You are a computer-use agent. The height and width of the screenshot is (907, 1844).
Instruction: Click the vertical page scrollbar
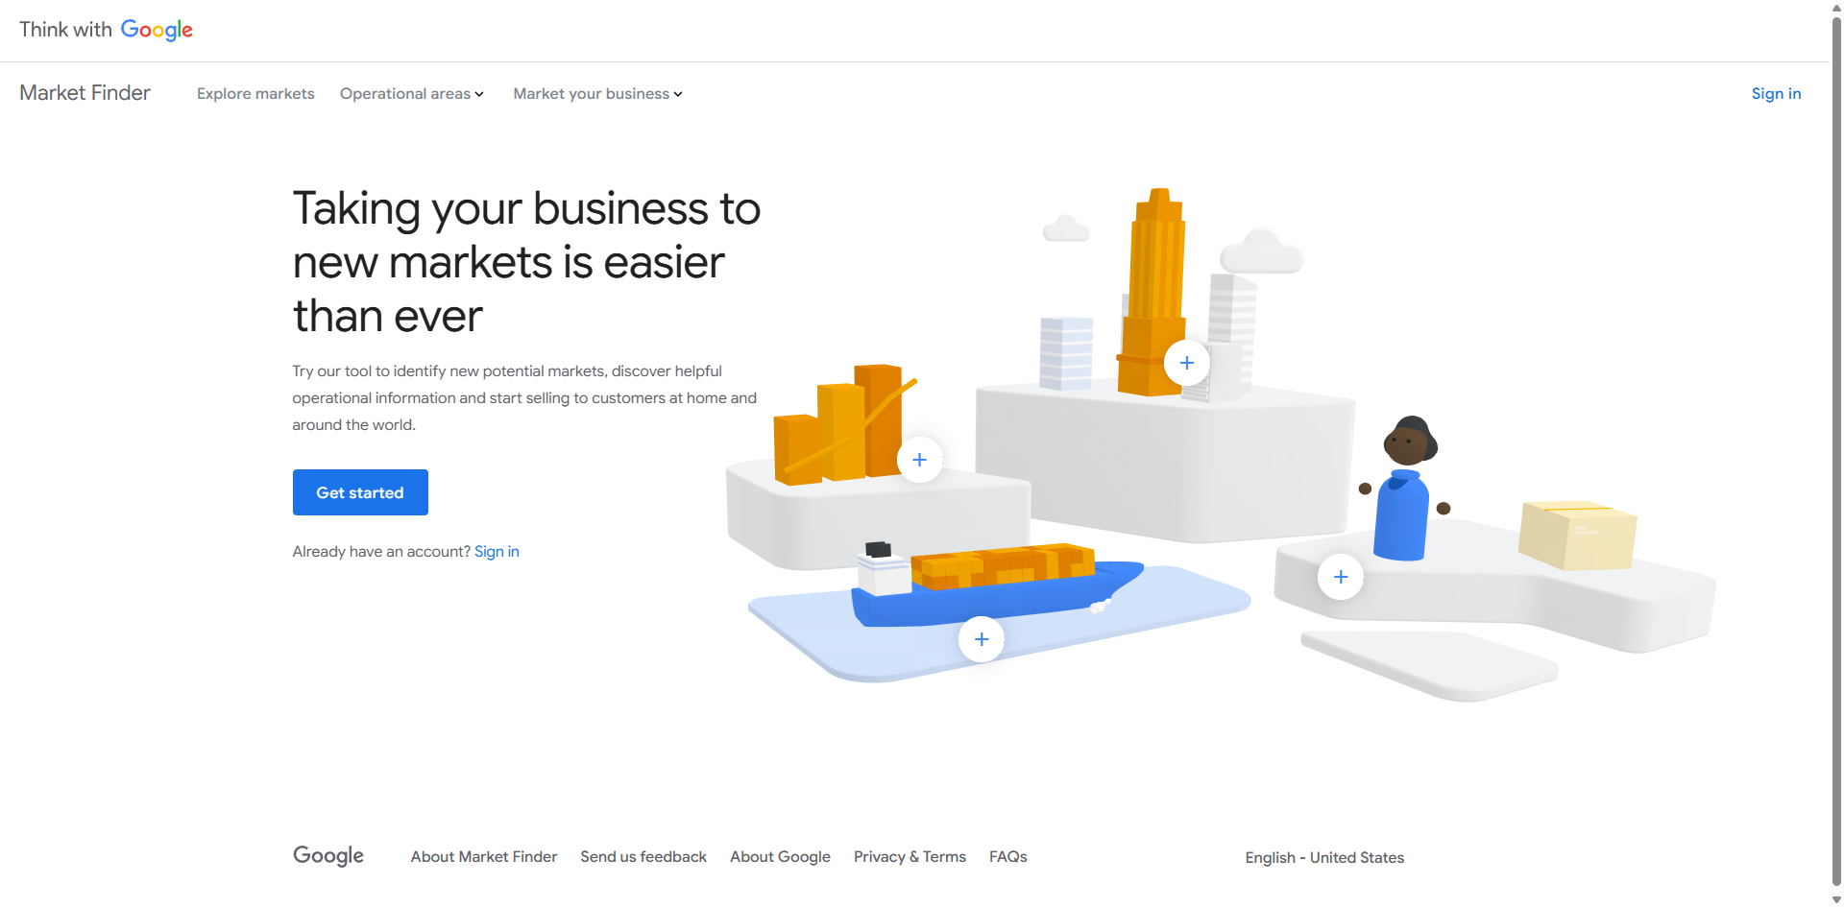(1836, 451)
